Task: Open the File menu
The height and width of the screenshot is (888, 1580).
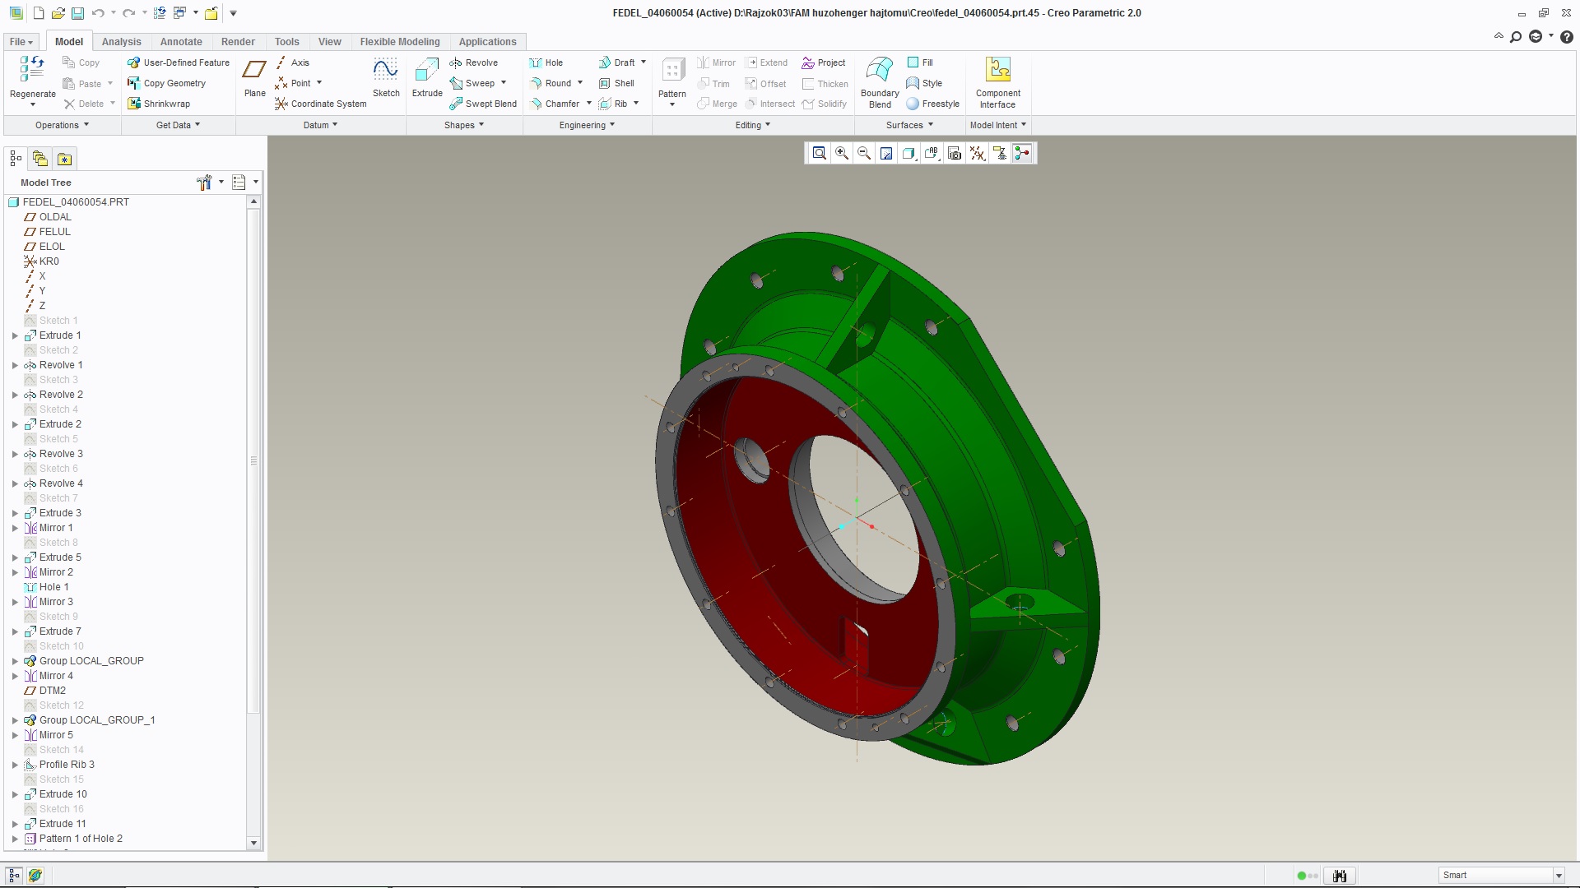Action: click(21, 42)
